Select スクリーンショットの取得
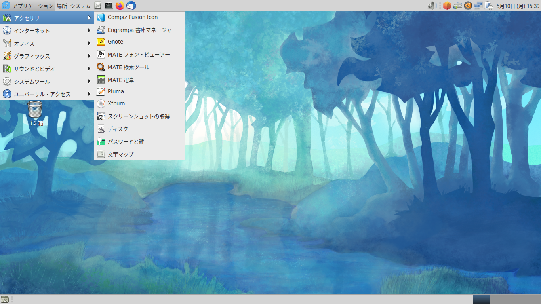This screenshot has width=541, height=304. pos(139,116)
